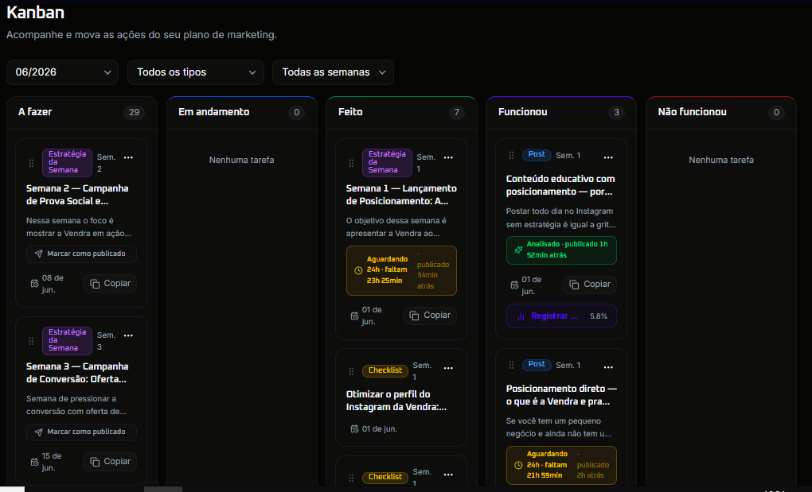
Task: Click the Aguardando 24h faltam 23h 25min status
Action: 401,270
